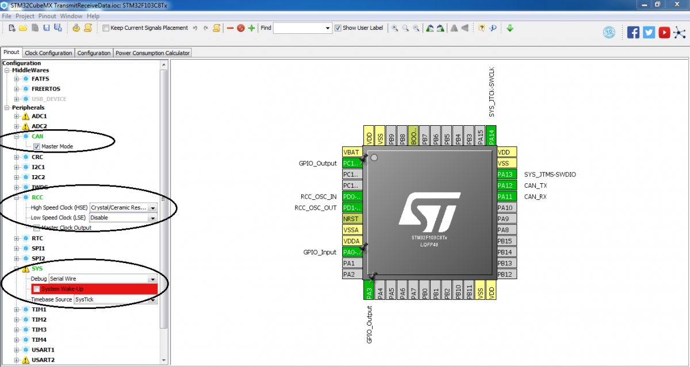Click the Twitter social icon
This screenshot has width=690, height=367.
coord(648,32)
